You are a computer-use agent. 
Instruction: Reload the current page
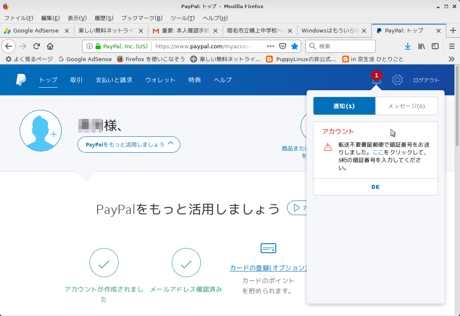(36, 46)
